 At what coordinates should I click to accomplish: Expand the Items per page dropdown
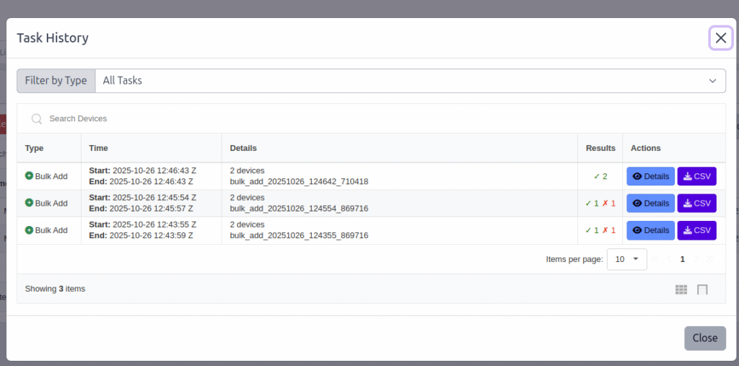click(x=626, y=259)
